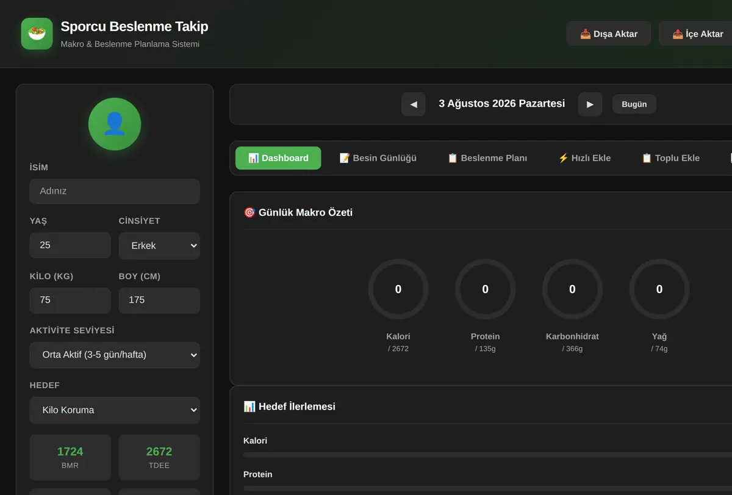Click the Kalori progress bar
Image resolution: width=732 pixels, height=495 pixels.
tap(487, 455)
